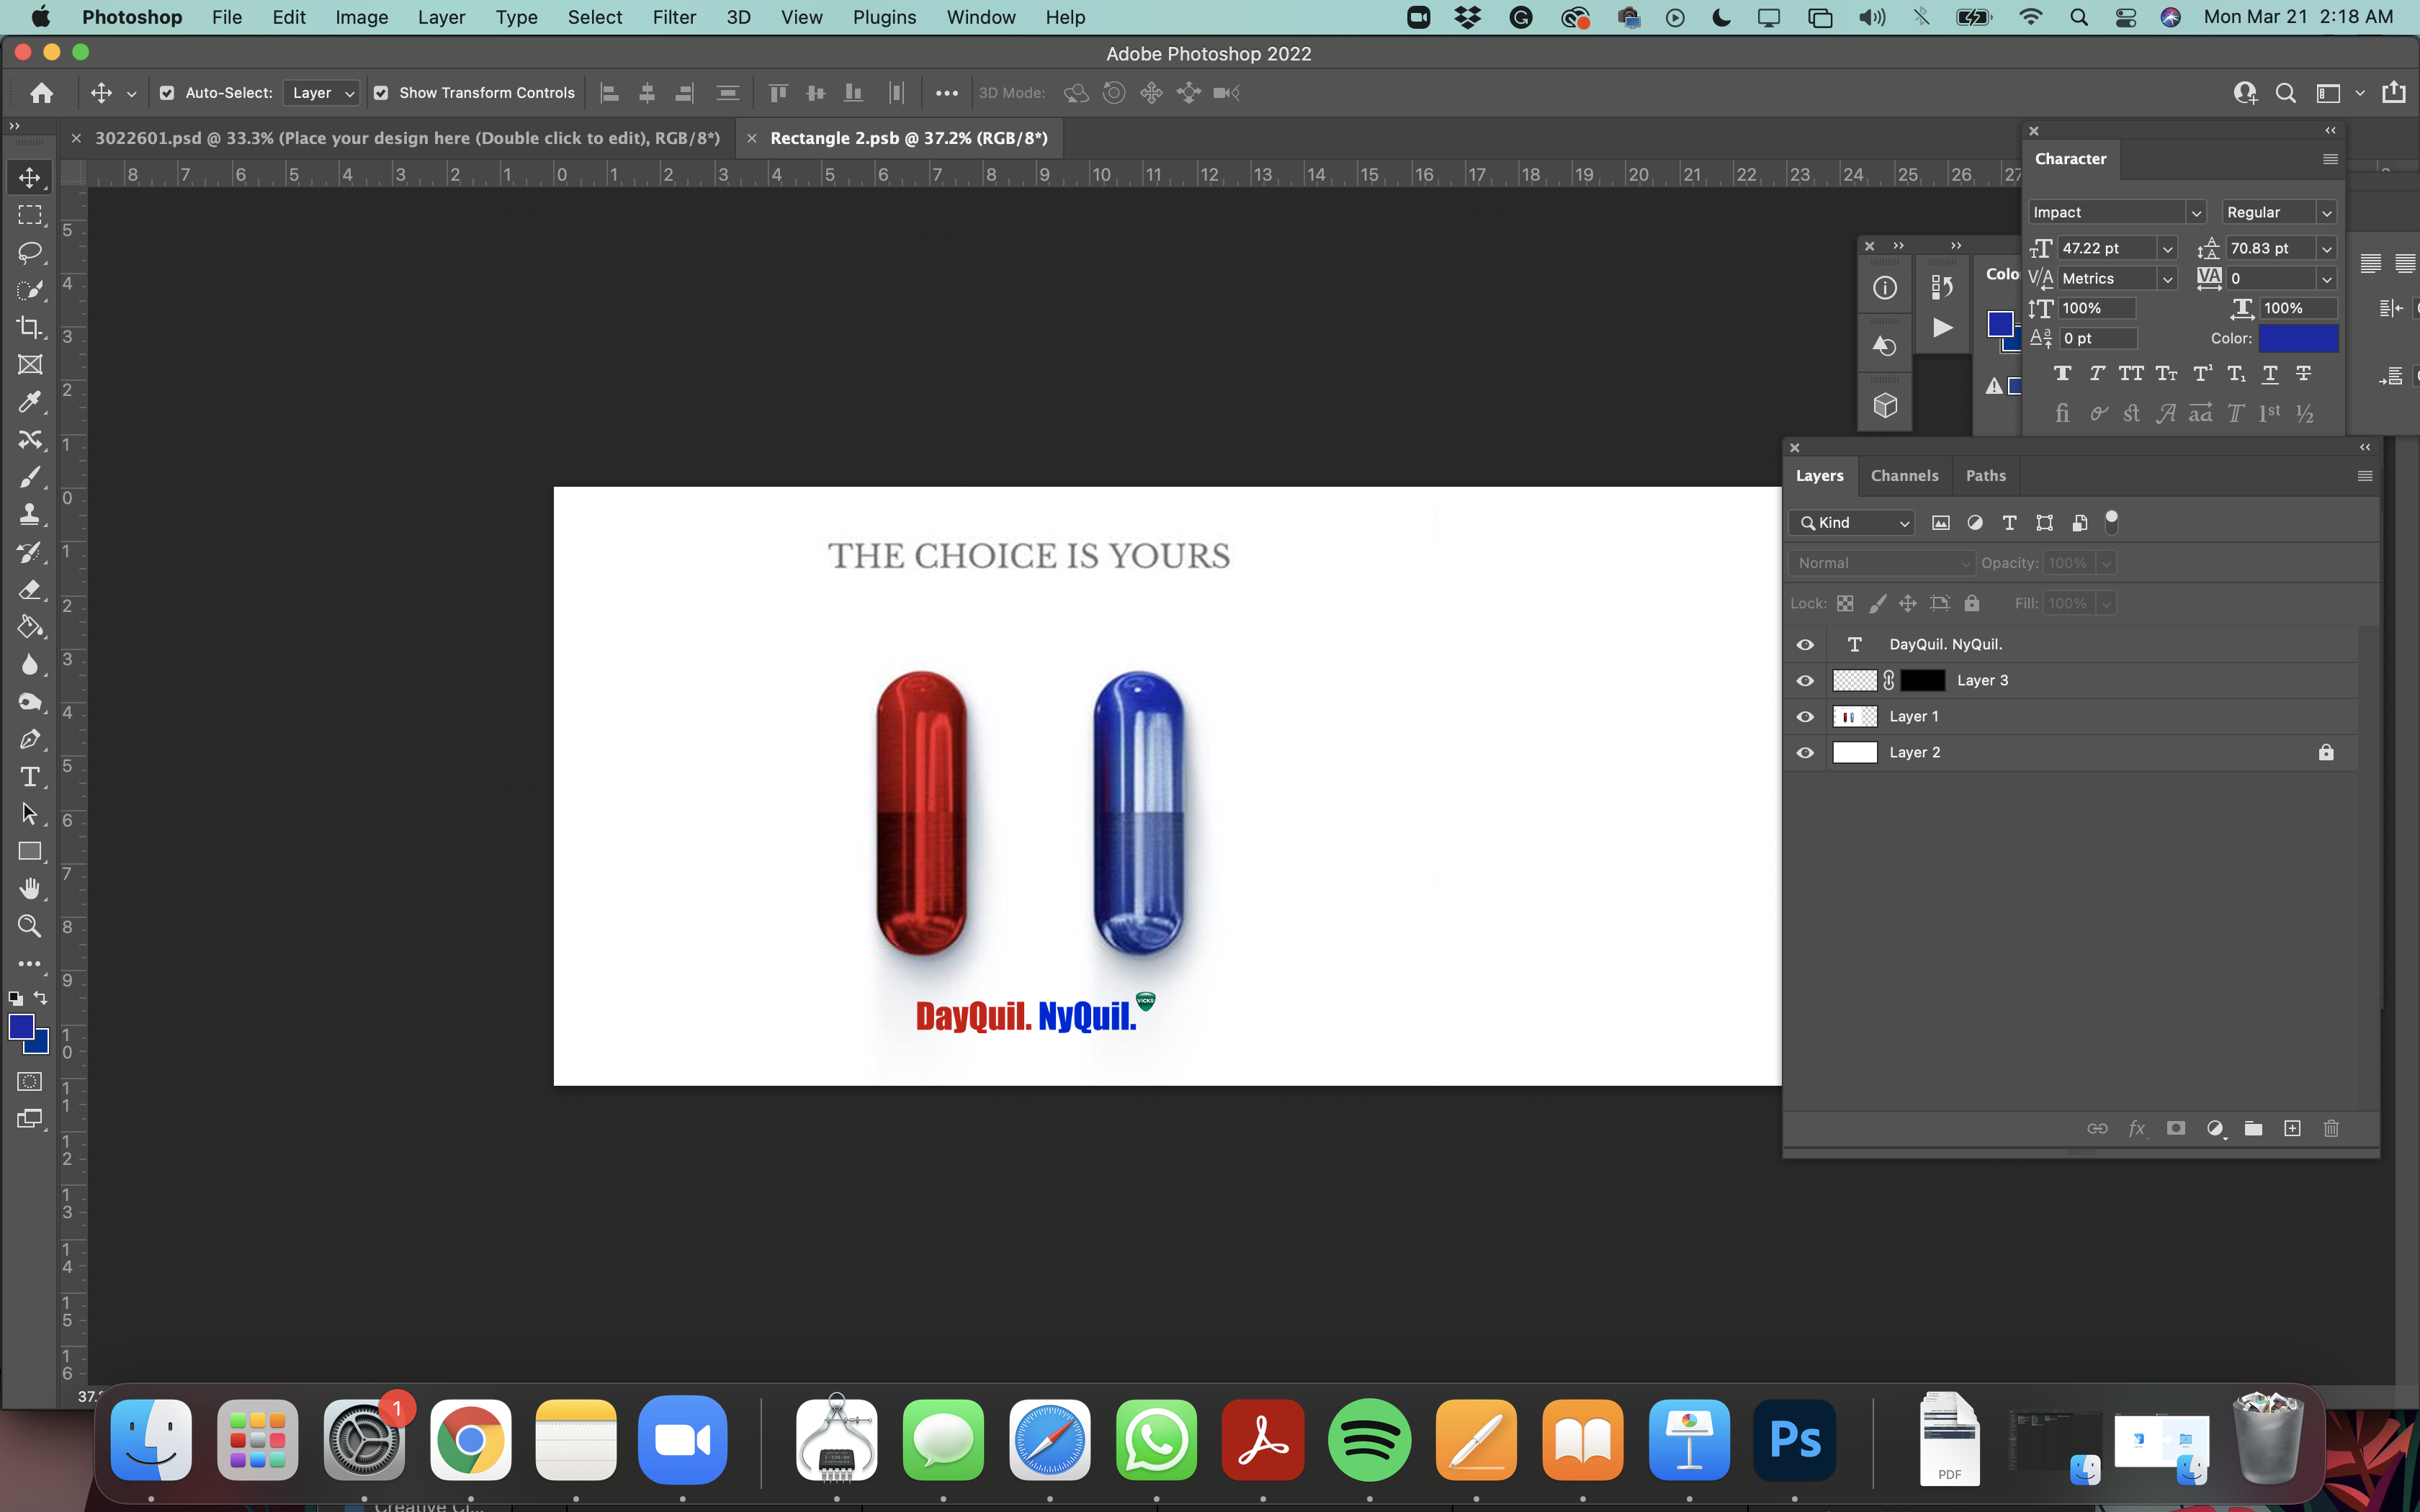Open Photoshop app menu in menu bar

(x=132, y=17)
